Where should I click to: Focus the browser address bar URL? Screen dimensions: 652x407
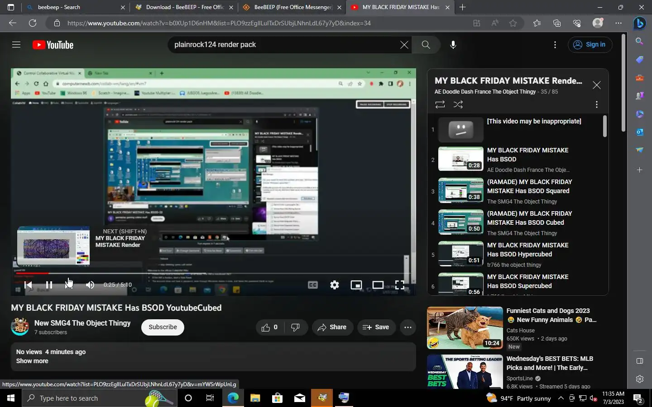[x=219, y=23]
